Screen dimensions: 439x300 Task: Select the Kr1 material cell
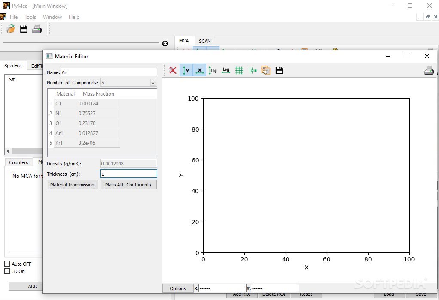pos(65,143)
